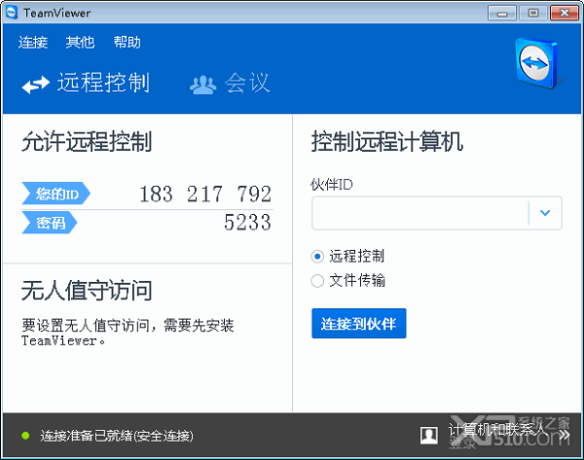The height and width of the screenshot is (460, 584).
Task: Click the contact avatar icon in status bar
Action: pos(428,435)
